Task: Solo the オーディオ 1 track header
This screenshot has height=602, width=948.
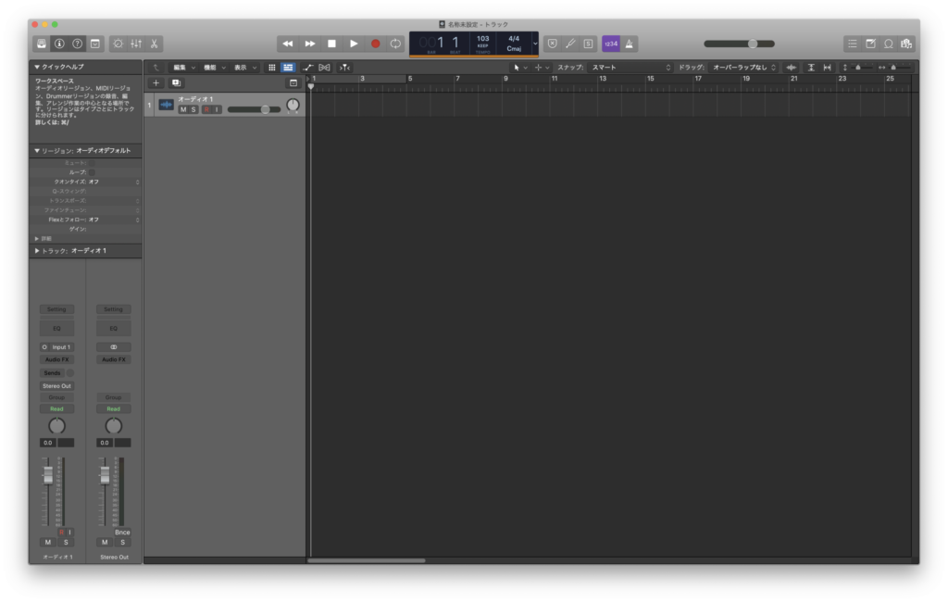Action: click(x=193, y=109)
